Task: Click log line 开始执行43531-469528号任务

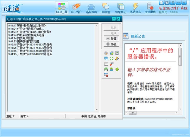Action: click(x=30, y=54)
